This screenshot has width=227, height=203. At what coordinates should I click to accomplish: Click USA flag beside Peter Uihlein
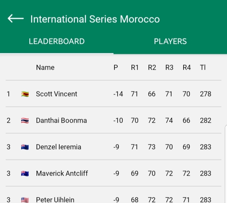pyautogui.click(x=25, y=200)
